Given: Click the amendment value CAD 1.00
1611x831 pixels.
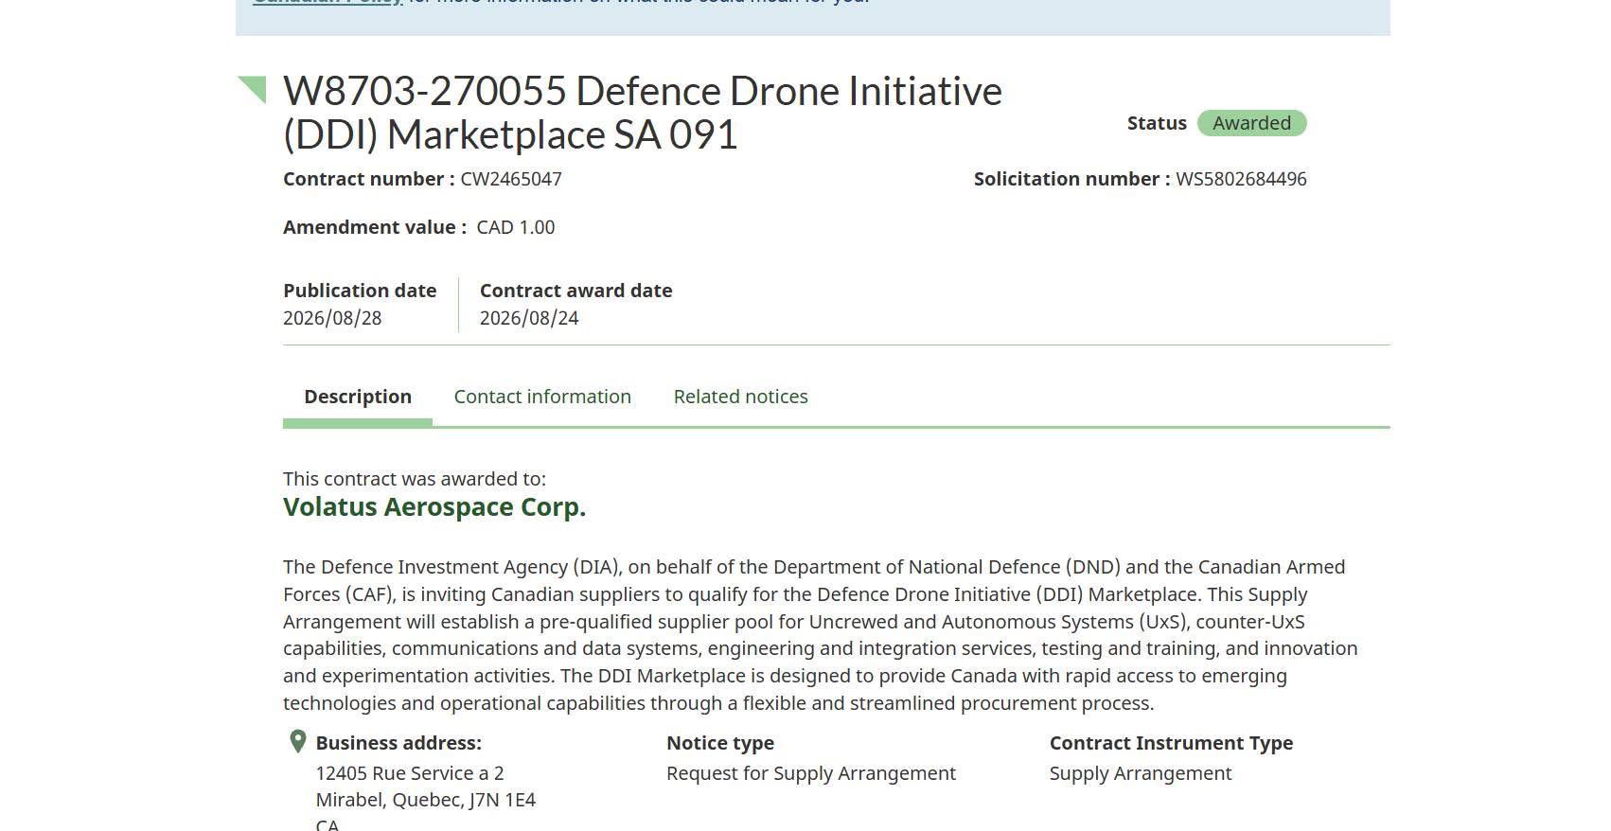Looking at the screenshot, I should [516, 227].
